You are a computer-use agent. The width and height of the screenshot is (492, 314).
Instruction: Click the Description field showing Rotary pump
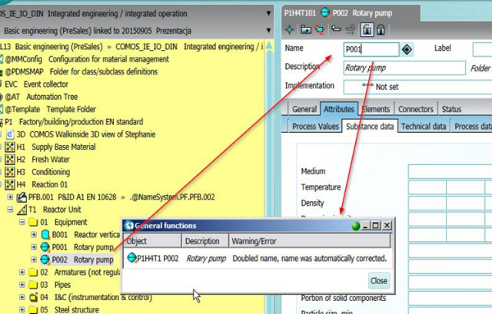point(404,68)
